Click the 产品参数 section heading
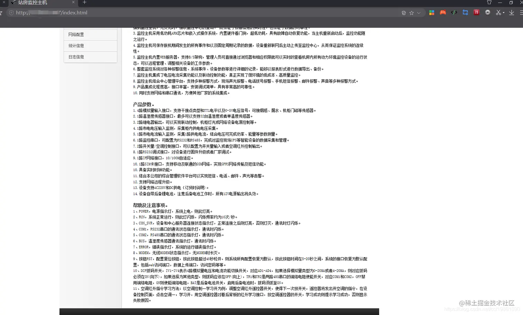Viewport: 523px width, 315px height. click(x=144, y=104)
